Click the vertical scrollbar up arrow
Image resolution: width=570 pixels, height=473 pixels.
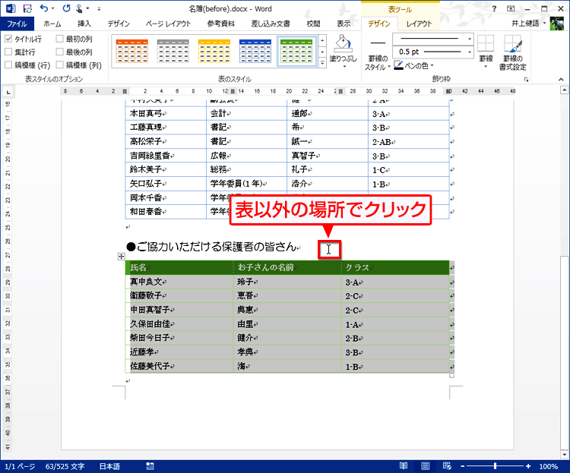click(x=564, y=90)
